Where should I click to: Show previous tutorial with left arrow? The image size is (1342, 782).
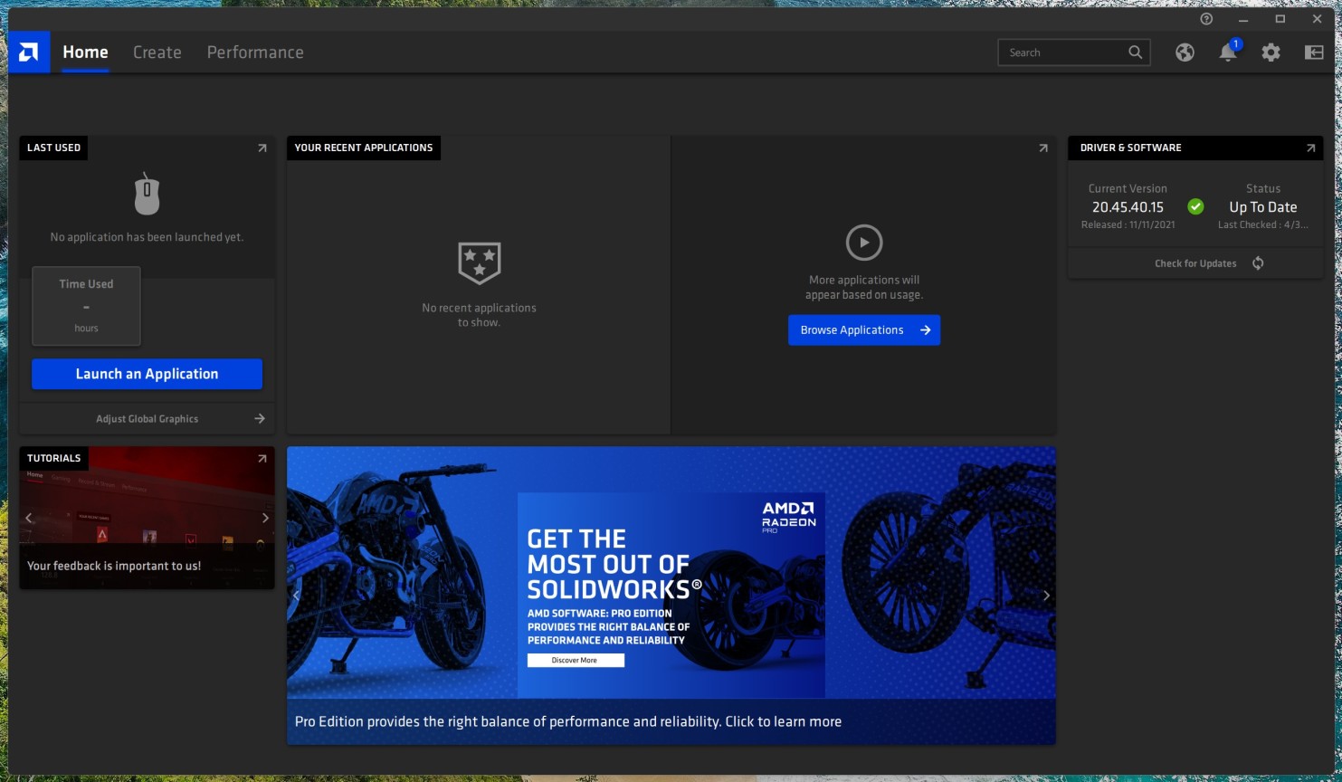(29, 518)
